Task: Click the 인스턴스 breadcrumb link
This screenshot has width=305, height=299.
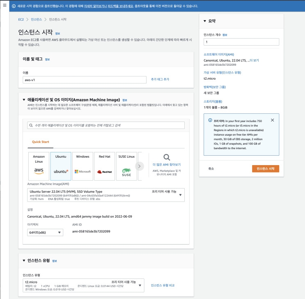Action: click(x=37, y=19)
